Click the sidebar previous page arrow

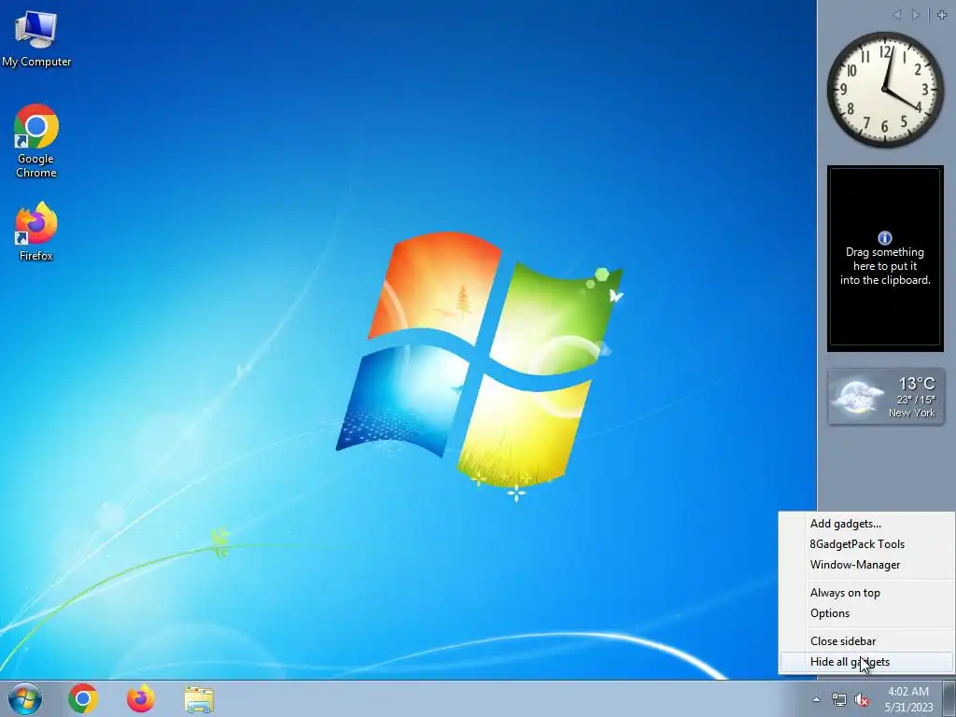pyautogui.click(x=896, y=14)
